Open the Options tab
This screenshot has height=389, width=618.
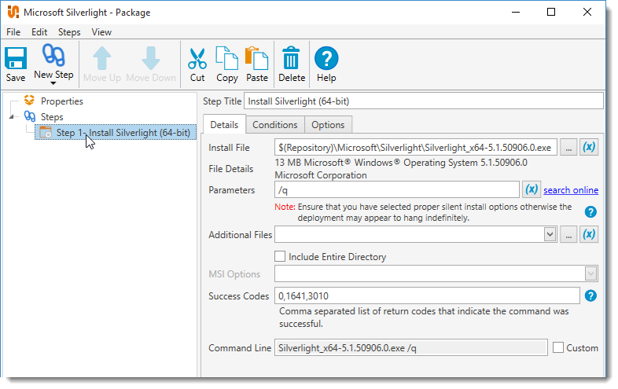[328, 125]
